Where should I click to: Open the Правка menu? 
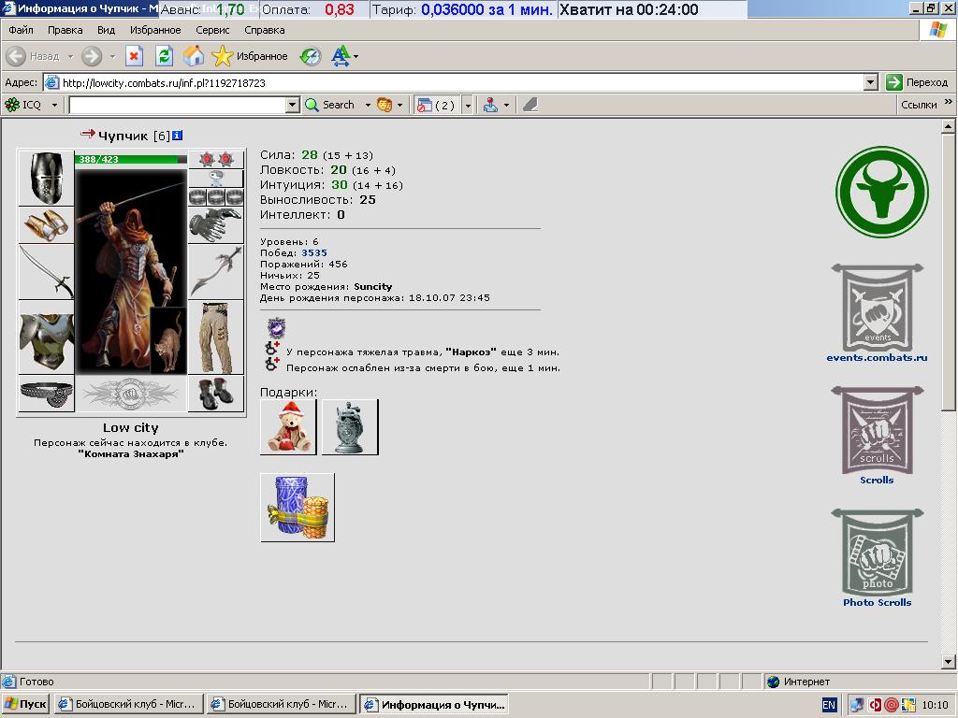pyautogui.click(x=65, y=30)
